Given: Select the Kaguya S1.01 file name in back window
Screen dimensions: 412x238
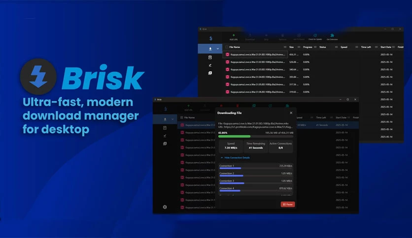Looking at the screenshot, I should (258, 55).
